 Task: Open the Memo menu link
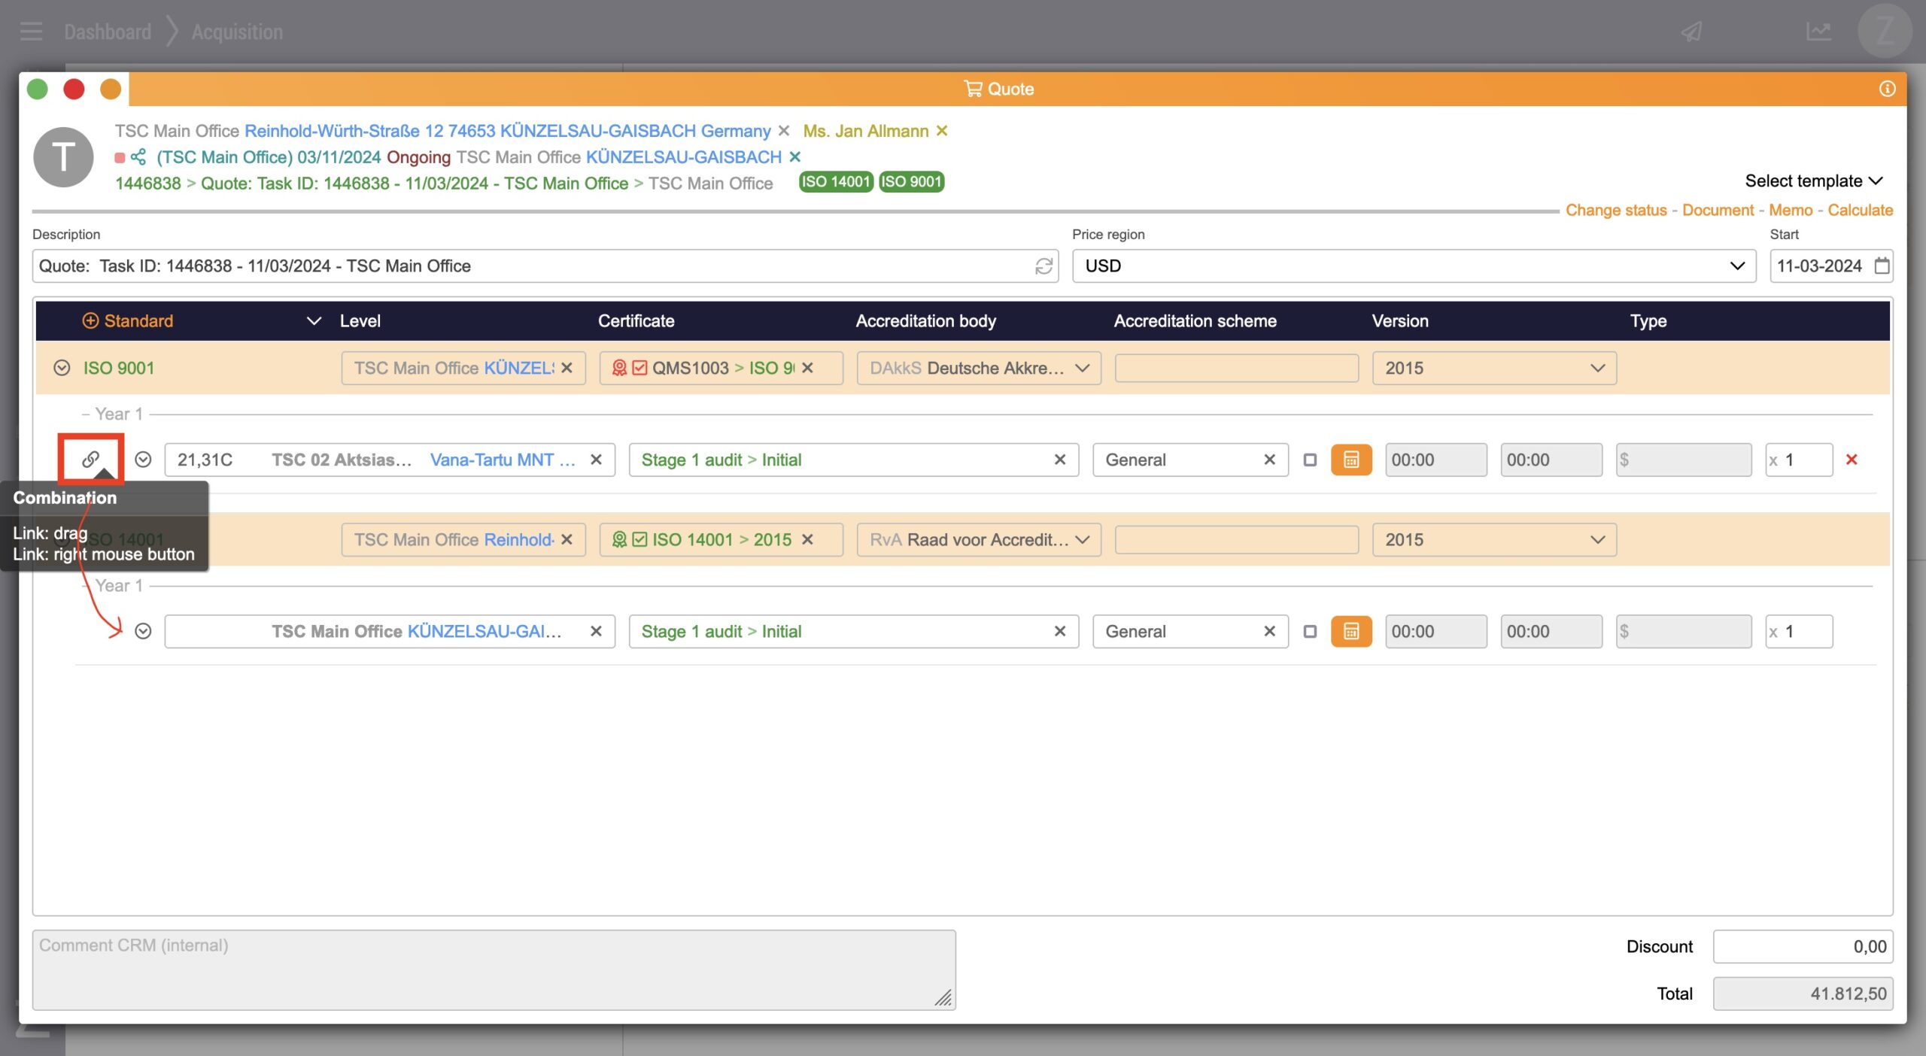[1790, 211]
